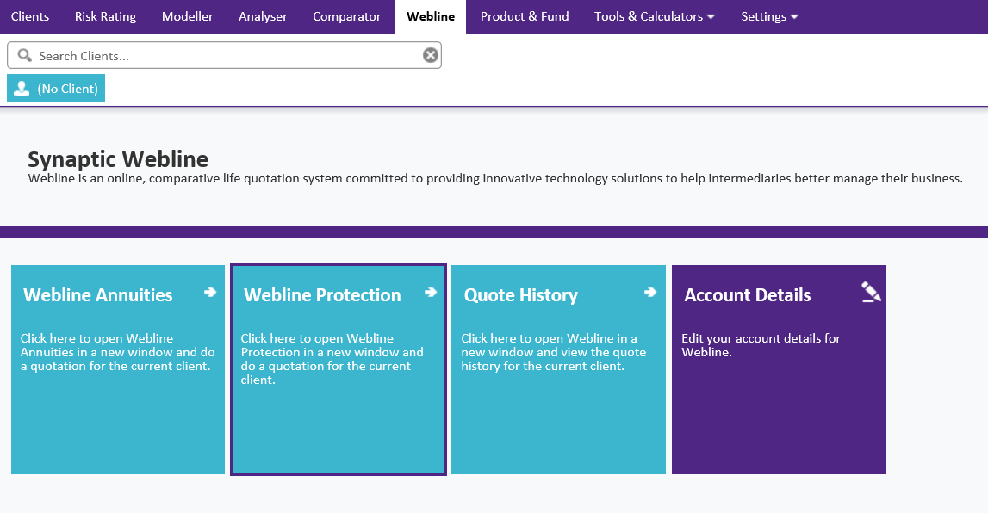Click arrow icon on Webline Annuities tile
This screenshot has height=513, width=988.
pos(210,292)
